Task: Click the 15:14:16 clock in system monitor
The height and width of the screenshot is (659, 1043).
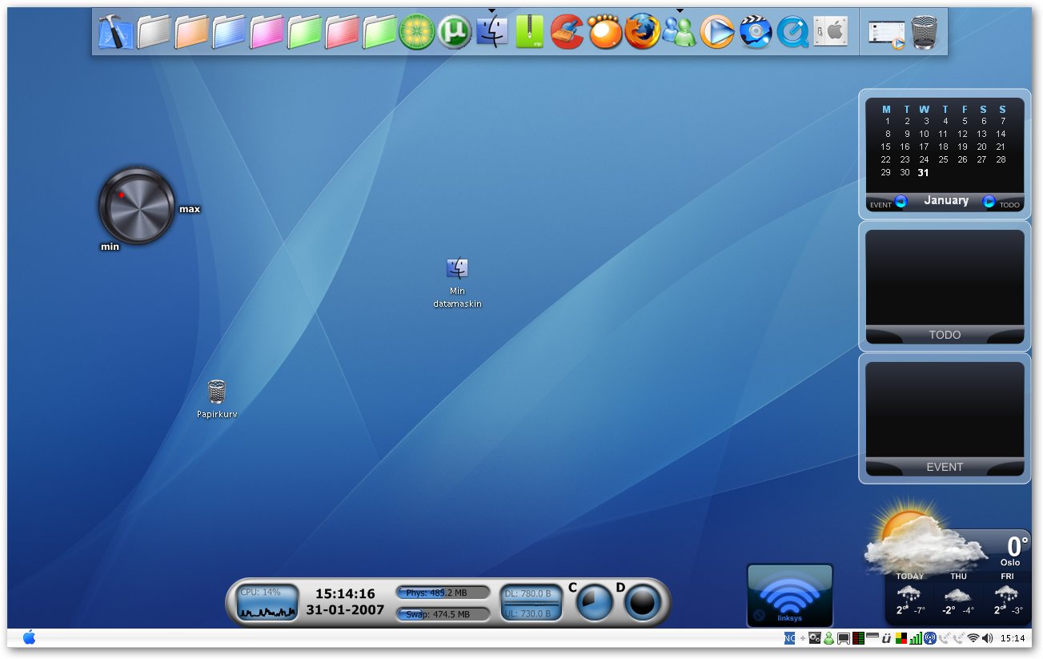Action: (345, 593)
